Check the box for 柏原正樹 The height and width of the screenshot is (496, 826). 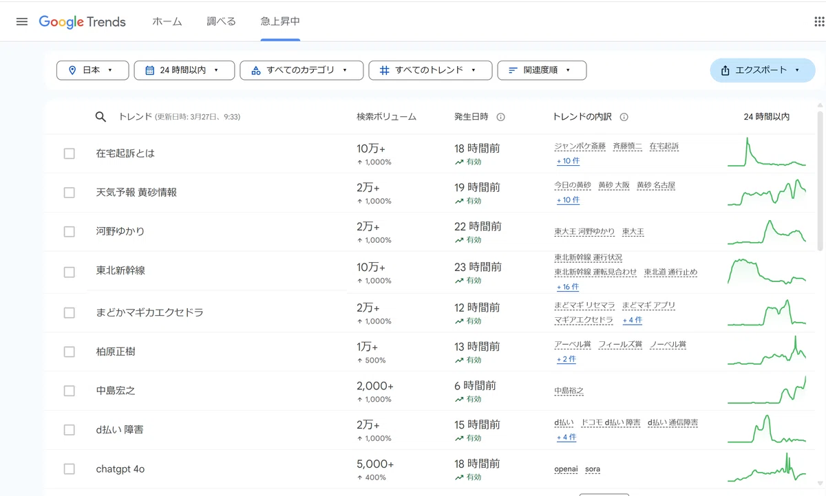69,352
